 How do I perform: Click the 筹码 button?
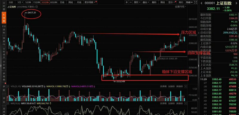[x=154, y=2]
